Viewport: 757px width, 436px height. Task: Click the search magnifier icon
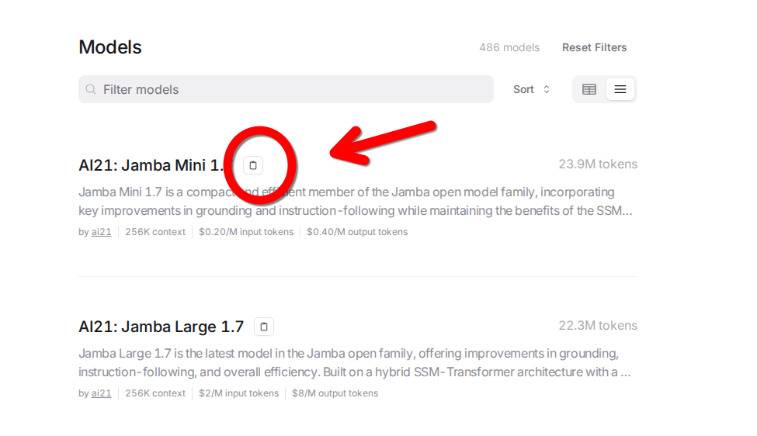tap(91, 89)
